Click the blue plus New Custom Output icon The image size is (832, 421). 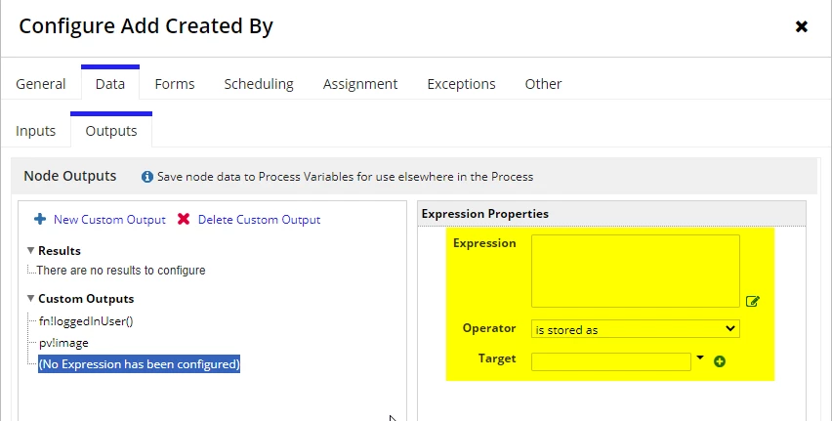coord(40,219)
